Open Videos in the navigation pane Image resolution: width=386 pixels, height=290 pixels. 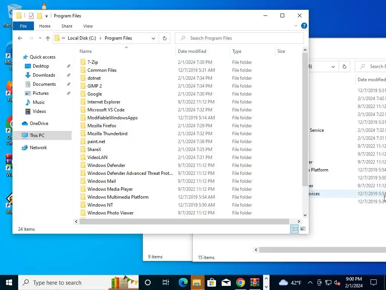pyautogui.click(x=39, y=111)
